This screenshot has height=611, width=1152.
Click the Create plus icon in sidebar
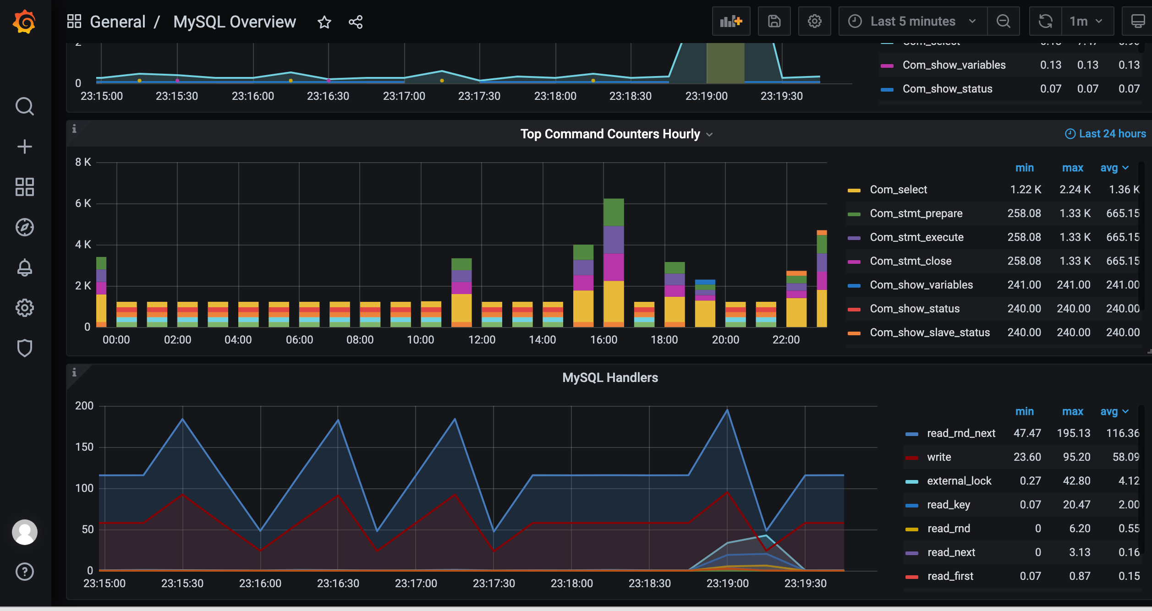point(24,147)
